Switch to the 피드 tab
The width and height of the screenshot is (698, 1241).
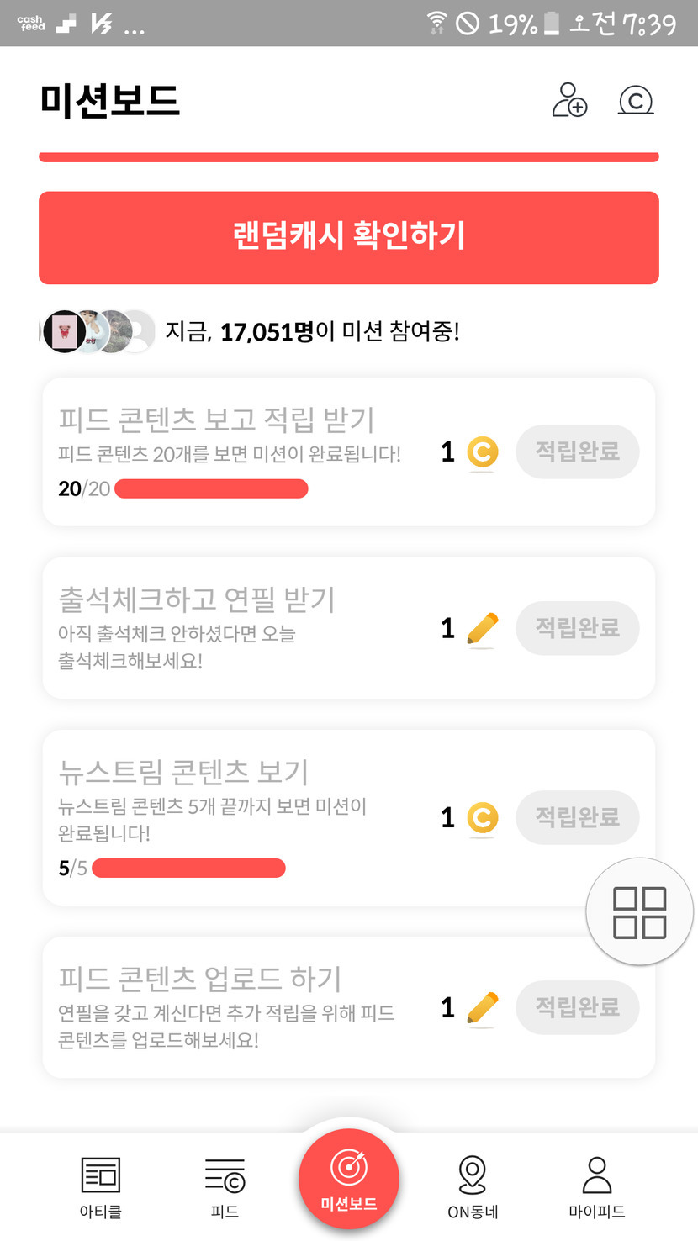(x=225, y=1186)
